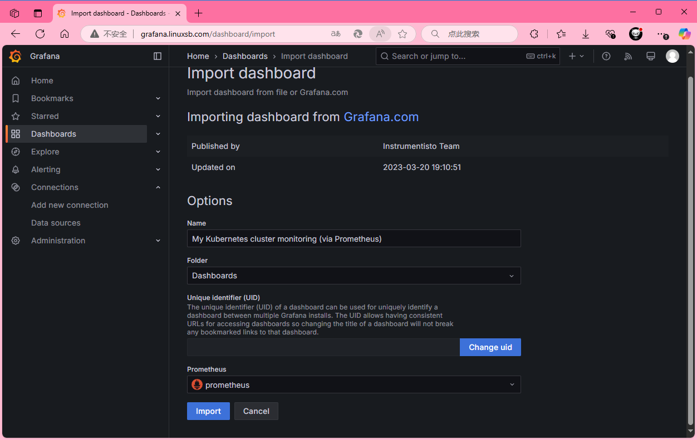The image size is (697, 440).
Task: Click the Alerting bell icon in sidebar
Action: pyautogui.click(x=16, y=169)
